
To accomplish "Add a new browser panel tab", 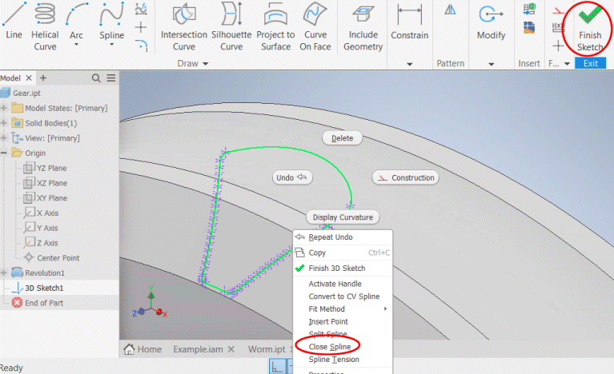I will [43, 78].
